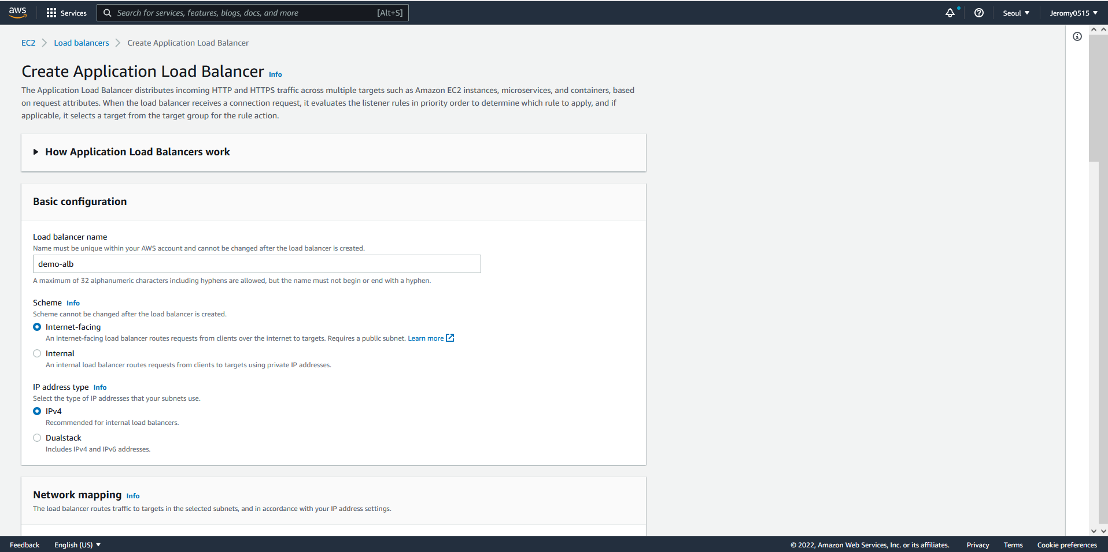Click the vertical scrollbar thumb
This screenshot has height=552, width=1108.
(x=1094, y=98)
